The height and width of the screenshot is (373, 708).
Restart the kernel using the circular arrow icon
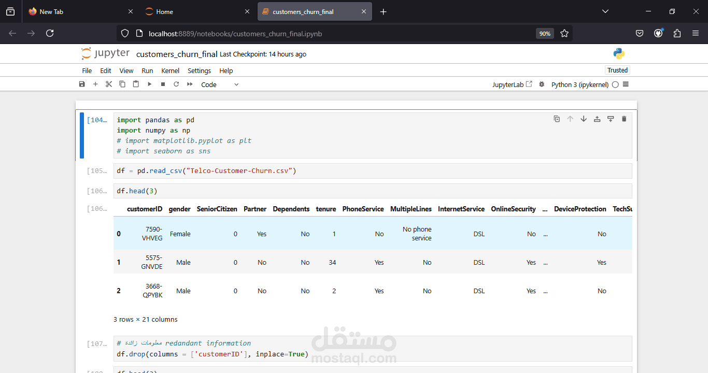click(176, 84)
